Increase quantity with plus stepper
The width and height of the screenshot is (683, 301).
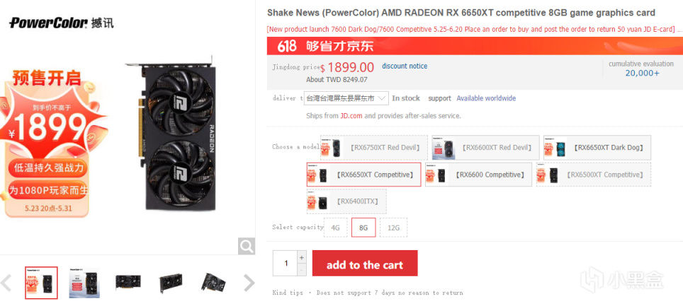coord(301,256)
